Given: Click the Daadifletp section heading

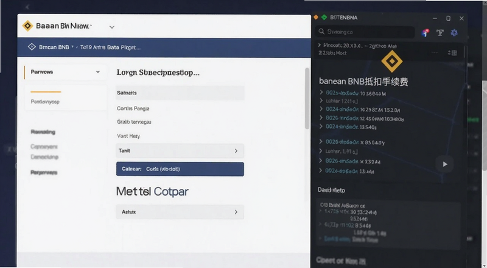Looking at the screenshot, I should point(331,190).
